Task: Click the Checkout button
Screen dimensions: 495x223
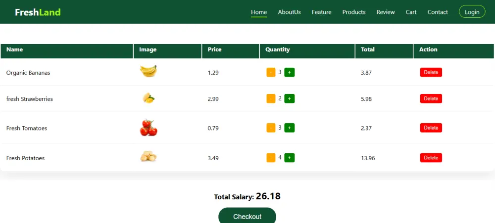Action: click(x=247, y=216)
